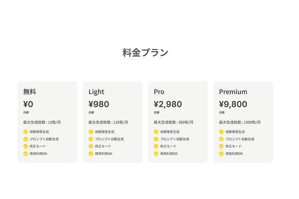Click the プロンプト自動生成 checkmark in the Premium plan
The width and height of the screenshot is (299, 199).
coord(221,139)
